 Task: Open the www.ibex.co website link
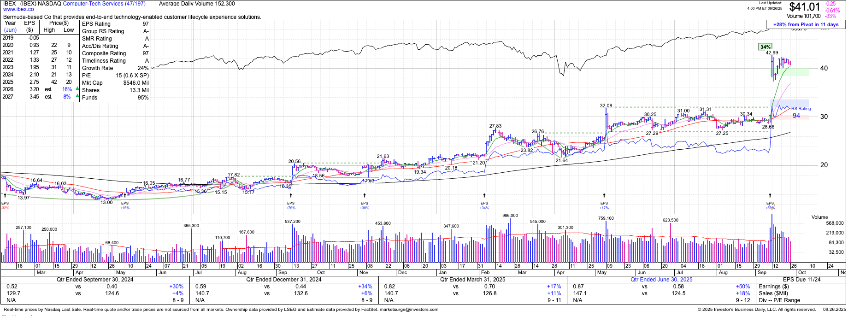[18, 9]
